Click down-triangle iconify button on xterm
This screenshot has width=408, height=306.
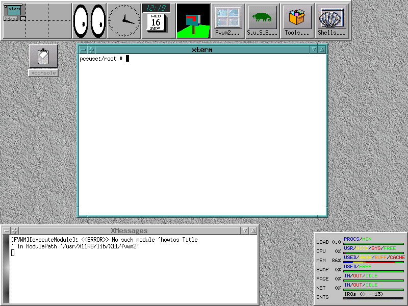[x=314, y=49]
